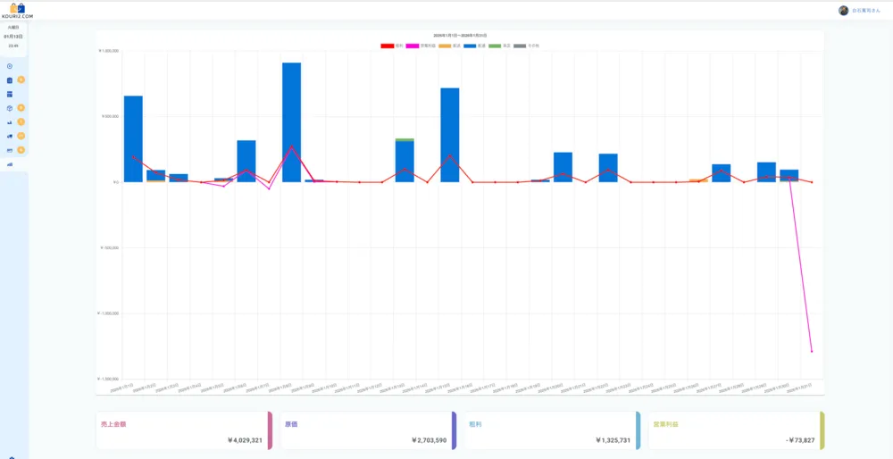This screenshot has height=459, width=893.
Task: Open the card icon in sidebar
Action: click(x=10, y=150)
